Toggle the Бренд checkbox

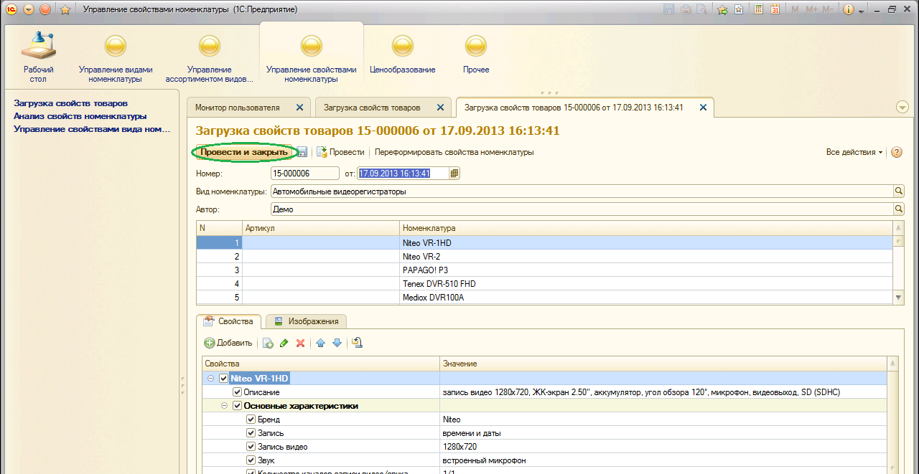(x=251, y=420)
